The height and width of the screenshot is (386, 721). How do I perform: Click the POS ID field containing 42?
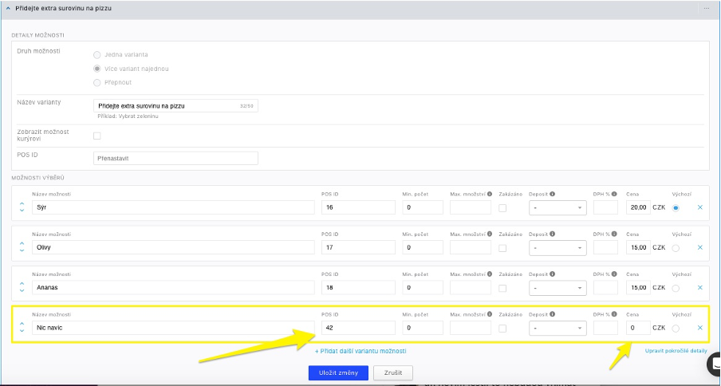tap(358, 328)
